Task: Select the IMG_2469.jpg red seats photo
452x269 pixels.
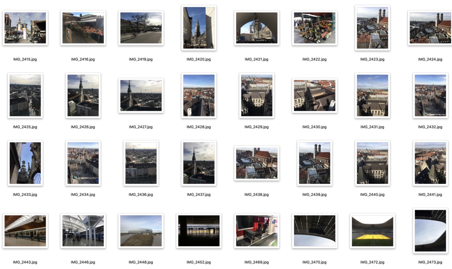Action: coord(257,231)
